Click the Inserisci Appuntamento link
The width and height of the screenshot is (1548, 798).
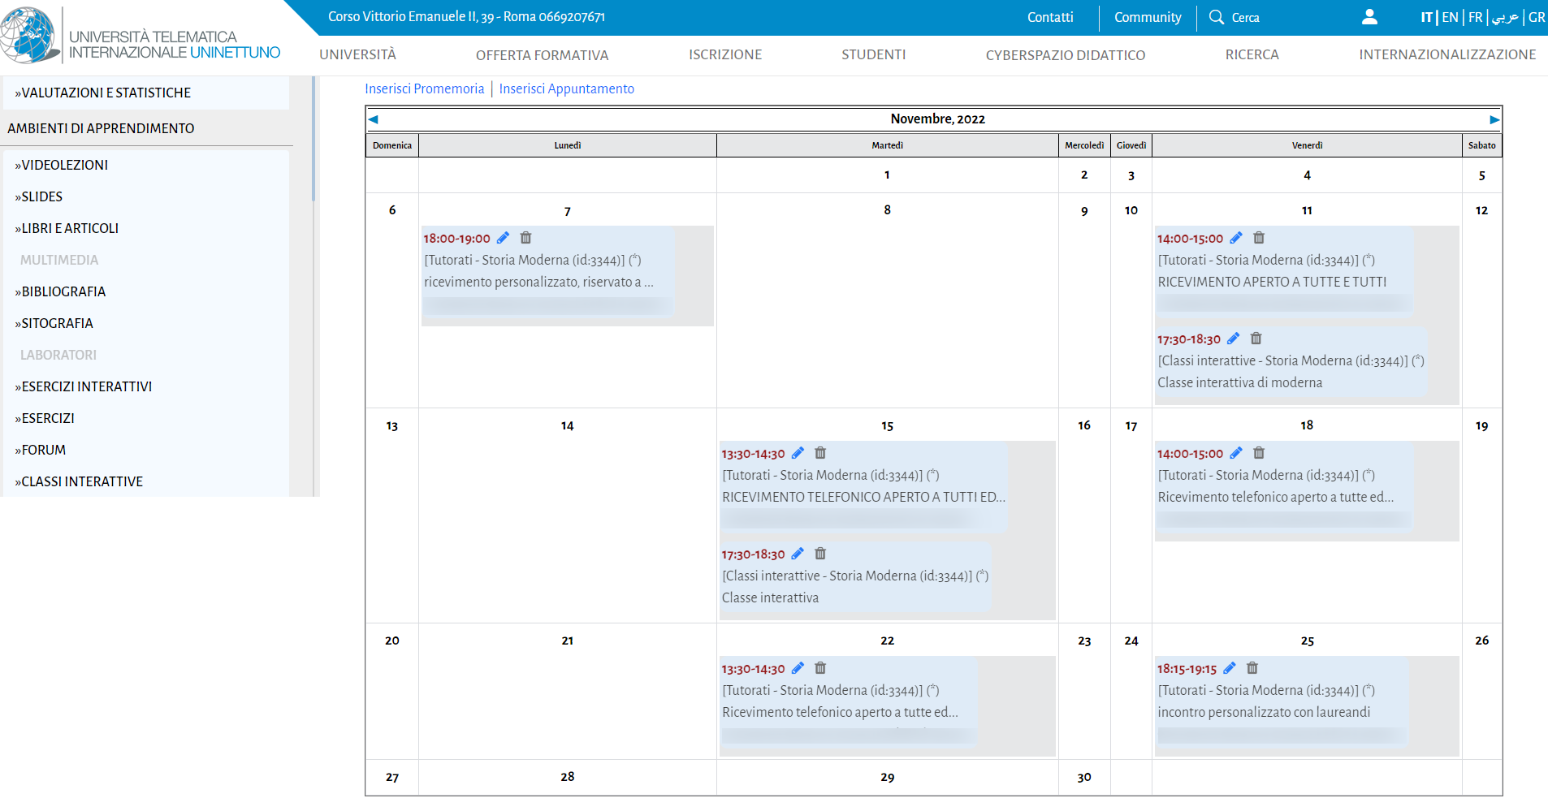pos(566,88)
